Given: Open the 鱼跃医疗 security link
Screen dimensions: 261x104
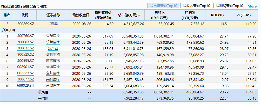Looking at the screenshot, I should (53, 73).
